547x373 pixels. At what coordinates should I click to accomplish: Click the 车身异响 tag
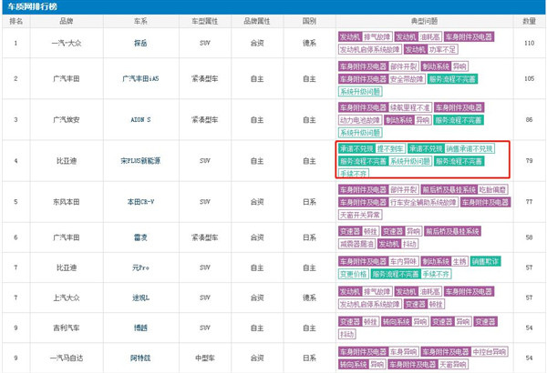(403, 352)
